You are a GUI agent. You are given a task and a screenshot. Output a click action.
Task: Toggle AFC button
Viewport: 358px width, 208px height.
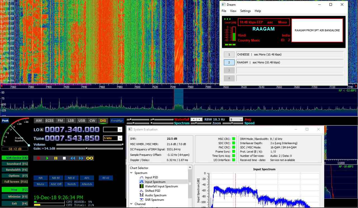[x=87, y=178]
